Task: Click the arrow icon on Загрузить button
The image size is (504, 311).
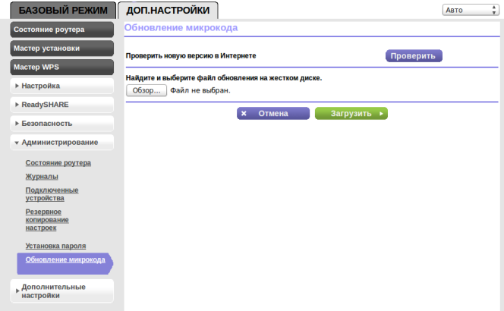Action: 381,114
